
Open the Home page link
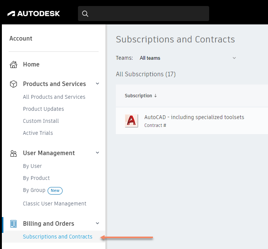tap(31, 64)
